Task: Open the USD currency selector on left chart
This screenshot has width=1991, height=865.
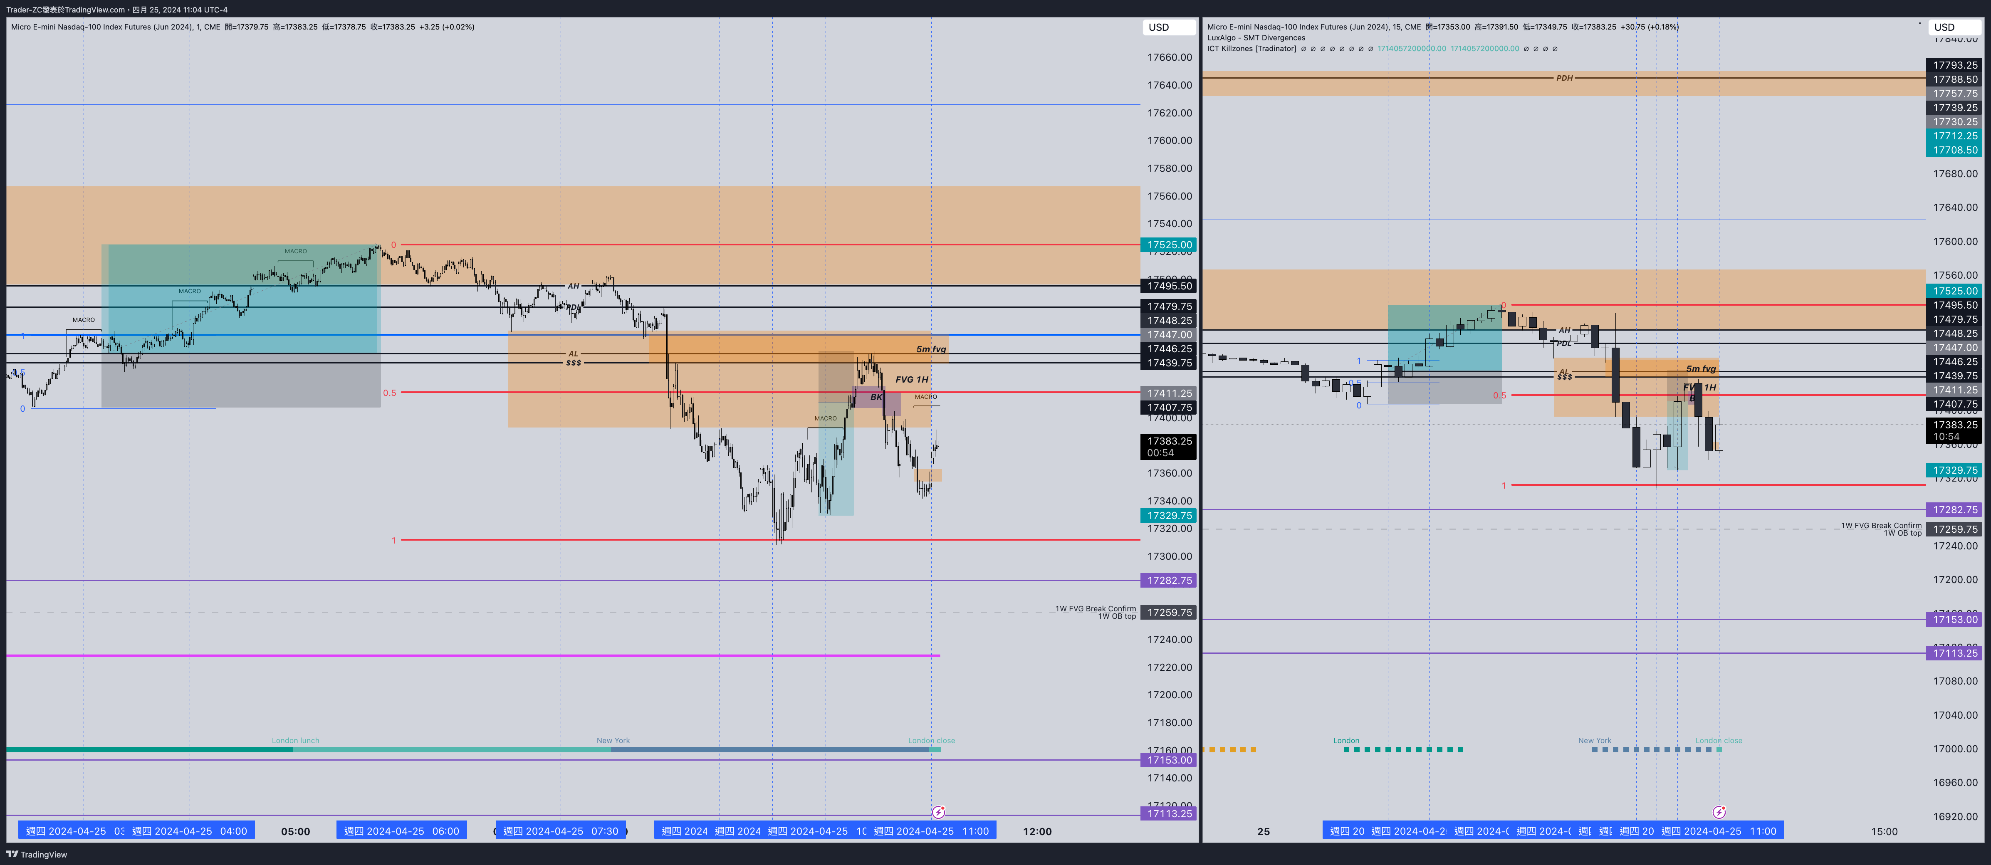Action: tap(1169, 27)
